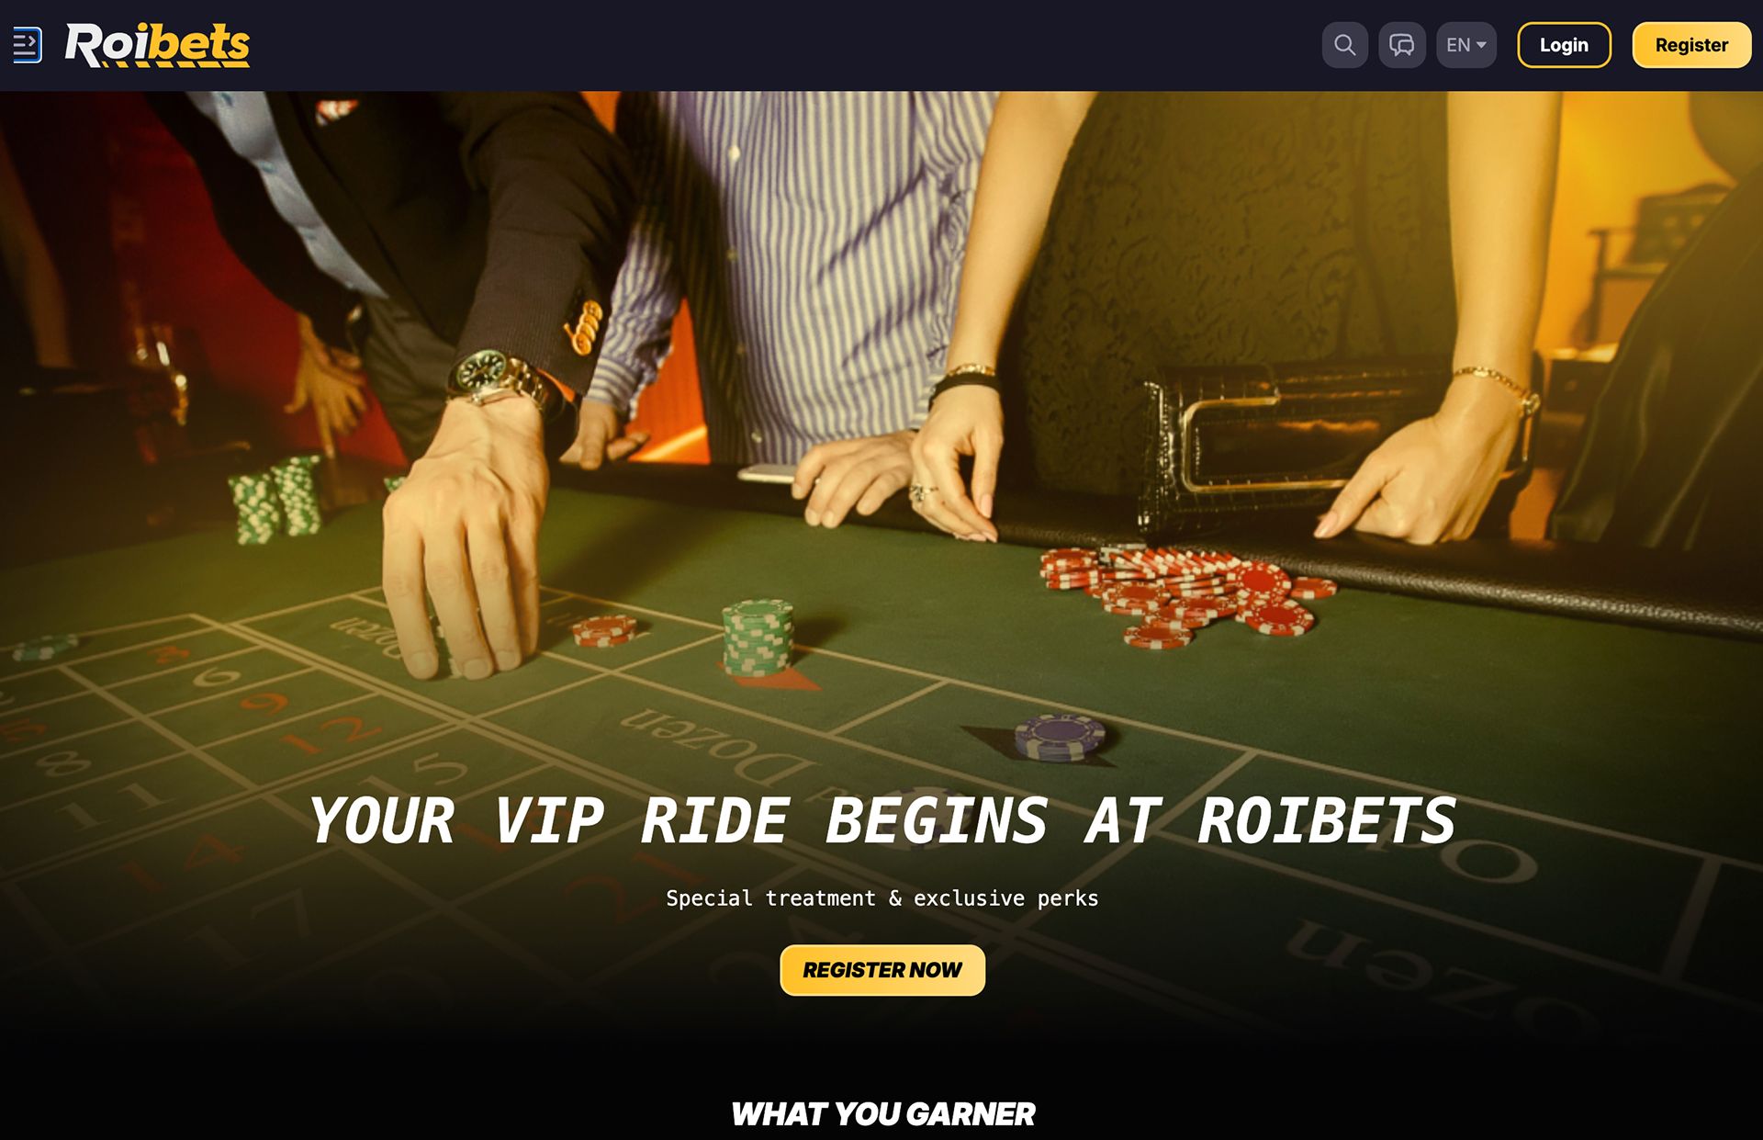Image resolution: width=1763 pixels, height=1140 pixels.
Task: Expand the EN language dropdown
Action: (1466, 45)
